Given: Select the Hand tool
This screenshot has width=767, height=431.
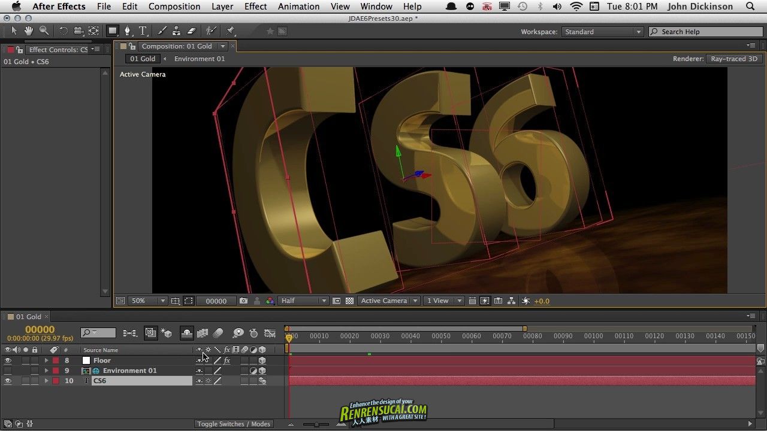Looking at the screenshot, I should coord(29,31).
